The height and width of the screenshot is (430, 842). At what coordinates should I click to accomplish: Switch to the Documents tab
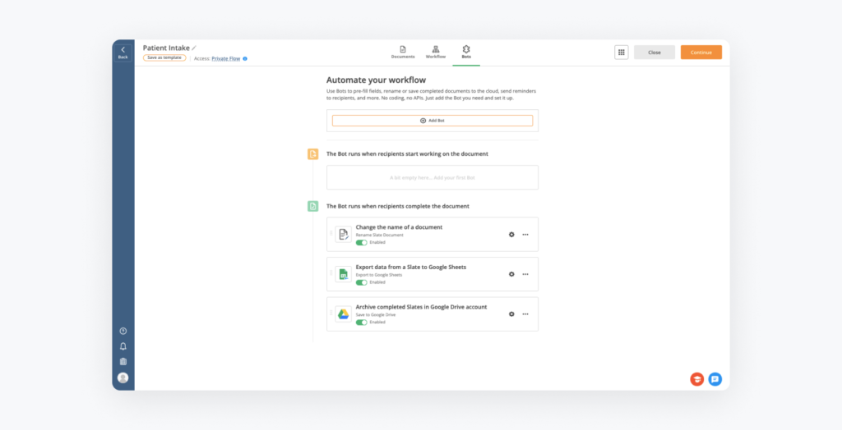click(x=403, y=52)
